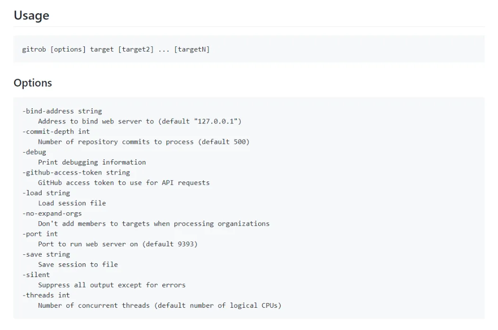Image resolution: width=498 pixels, height=330 pixels.
Task: Click the -load string option
Action: tap(46, 193)
